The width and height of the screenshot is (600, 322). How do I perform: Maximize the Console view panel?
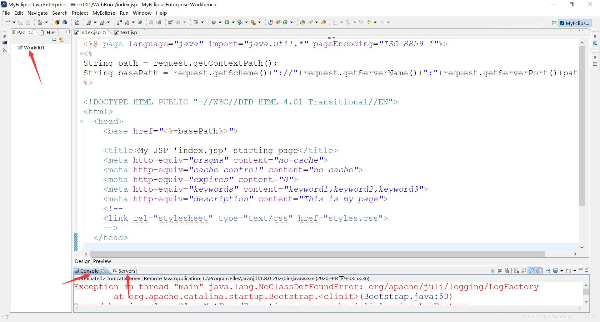[x=587, y=270]
